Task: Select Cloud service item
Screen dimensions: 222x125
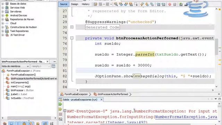Action: coord(13,23)
